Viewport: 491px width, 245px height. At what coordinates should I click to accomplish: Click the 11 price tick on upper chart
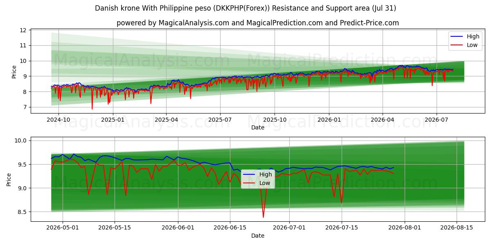tap(23, 46)
